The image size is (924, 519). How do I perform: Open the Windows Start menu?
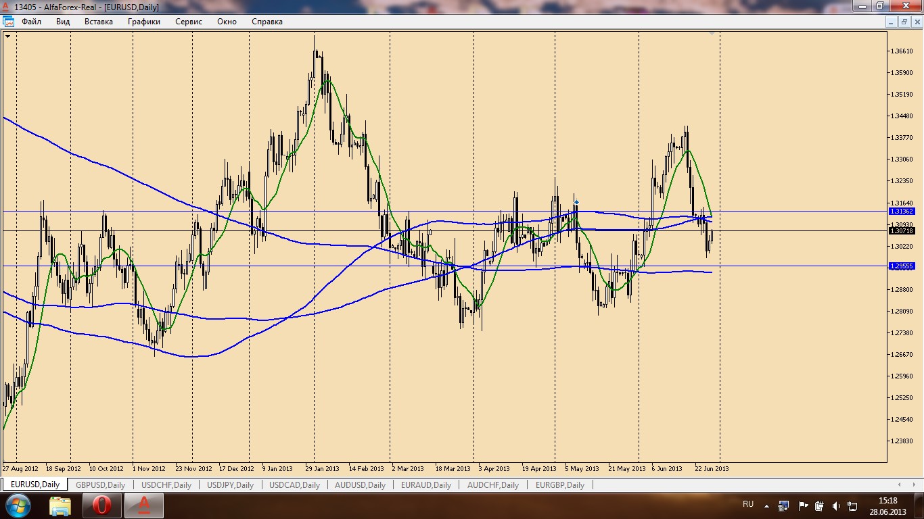pyautogui.click(x=18, y=505)
